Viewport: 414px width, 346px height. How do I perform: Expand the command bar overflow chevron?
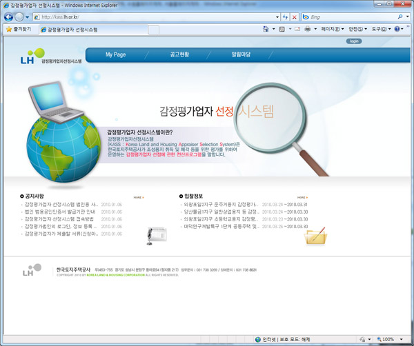click(408, 26)
